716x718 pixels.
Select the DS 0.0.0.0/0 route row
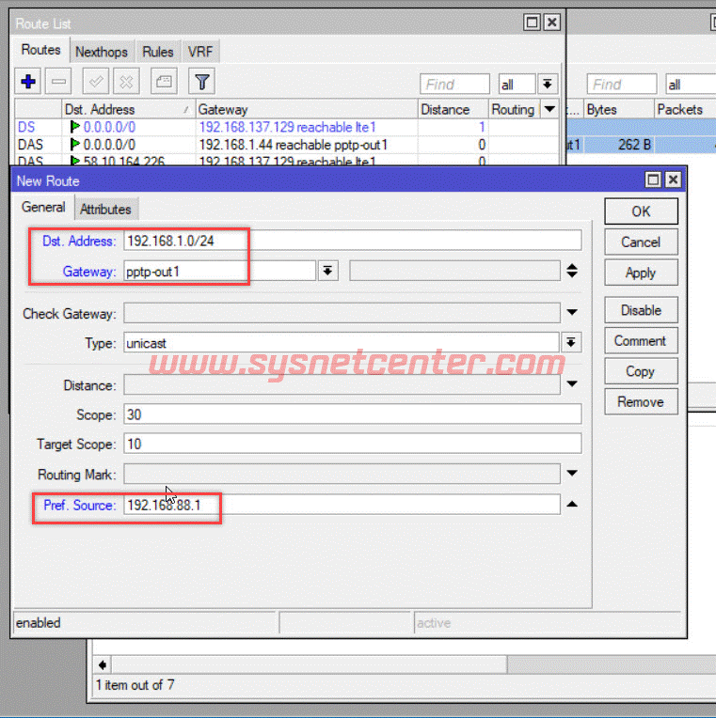point(286,127)
